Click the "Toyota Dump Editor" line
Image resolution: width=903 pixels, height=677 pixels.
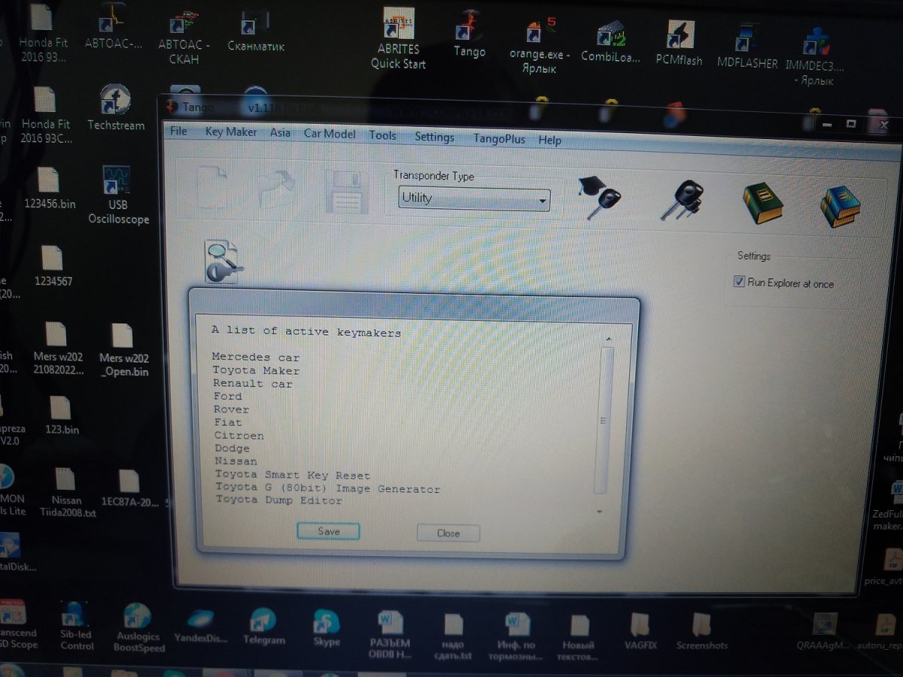[278, 500]
